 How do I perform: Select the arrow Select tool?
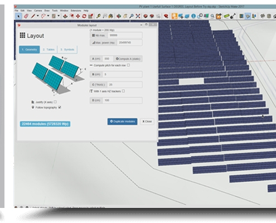(x=18, y=16)
